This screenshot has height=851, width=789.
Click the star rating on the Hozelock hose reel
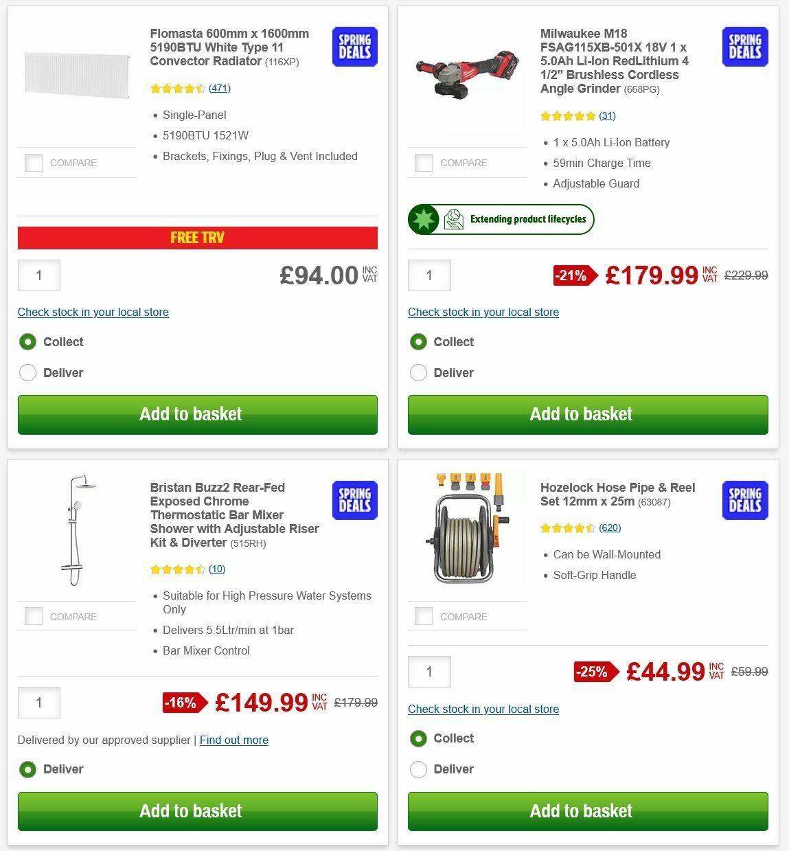[569, 528]
